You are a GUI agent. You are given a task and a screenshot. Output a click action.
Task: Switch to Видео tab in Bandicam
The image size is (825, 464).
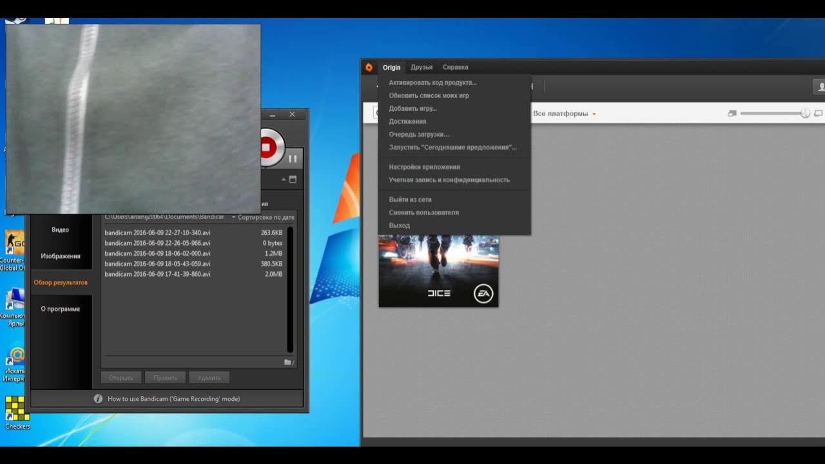tap(61, 230)
